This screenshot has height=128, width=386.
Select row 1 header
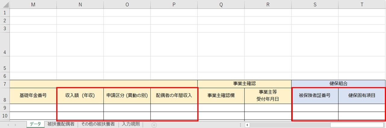[x=5, y=13]
